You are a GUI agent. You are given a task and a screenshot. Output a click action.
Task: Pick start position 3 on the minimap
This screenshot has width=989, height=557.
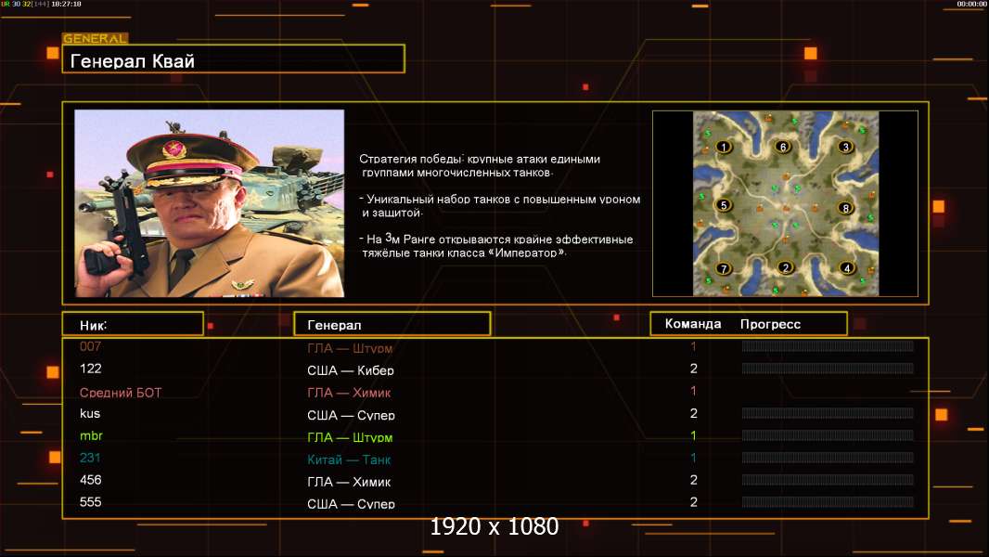(845, 147)
